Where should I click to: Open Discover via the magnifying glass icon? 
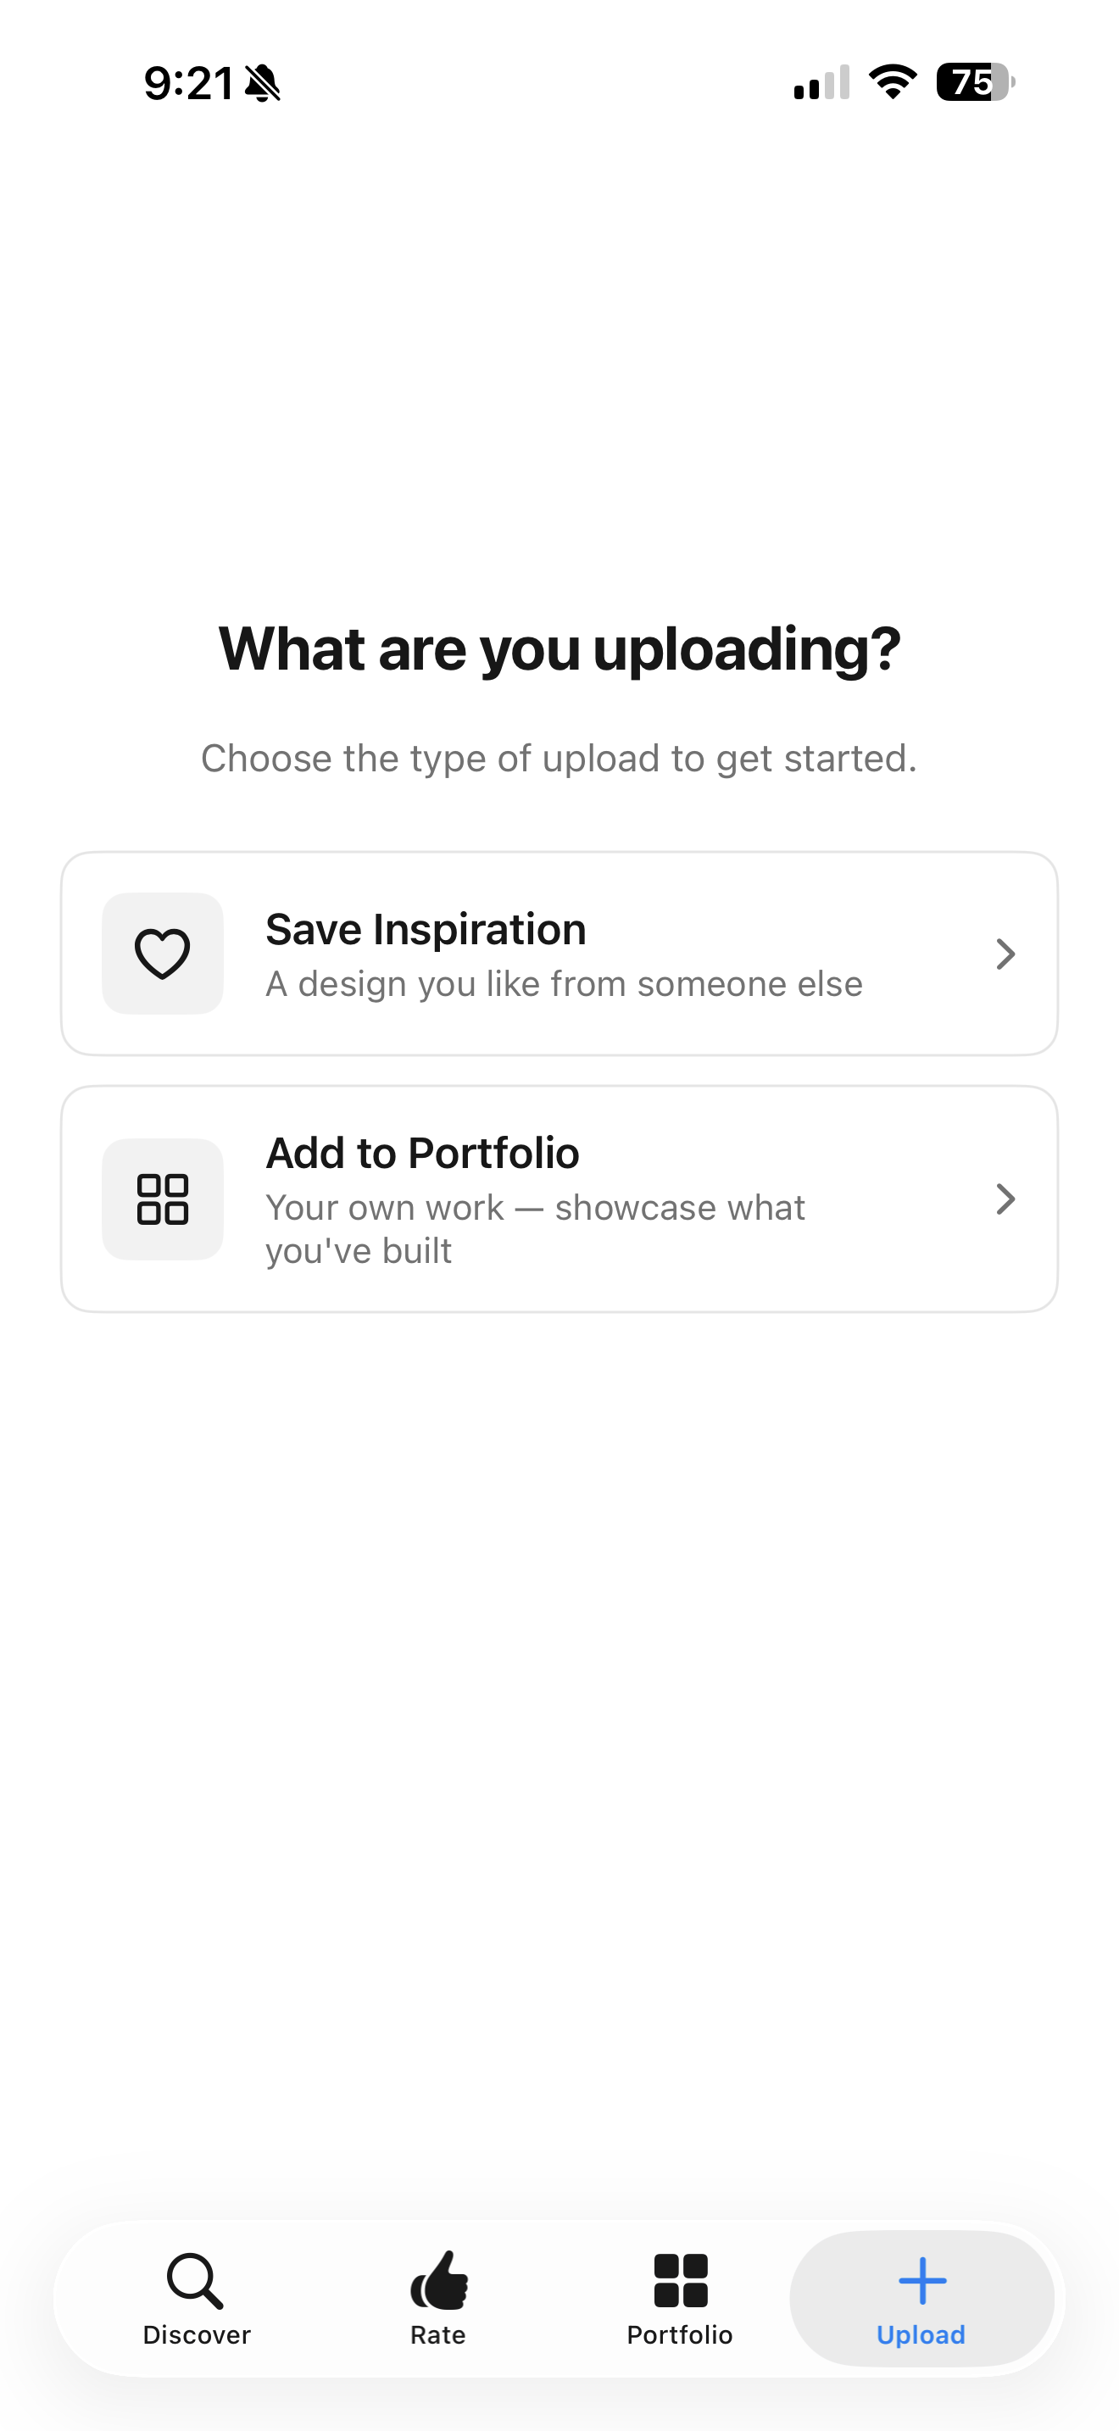(195, 2281)
